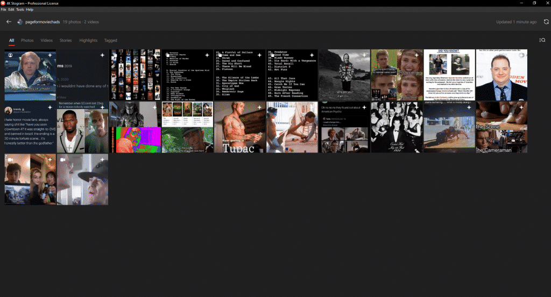Screen dimensions: 551x297
Task: Open the Stories tab
Action: [x=65, y=40]
